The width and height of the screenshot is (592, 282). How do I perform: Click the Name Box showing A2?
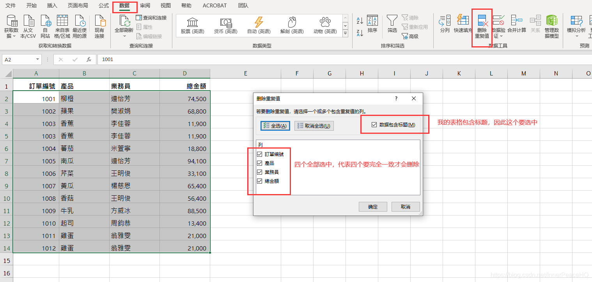pyautogui.click(x=19, y=60)
